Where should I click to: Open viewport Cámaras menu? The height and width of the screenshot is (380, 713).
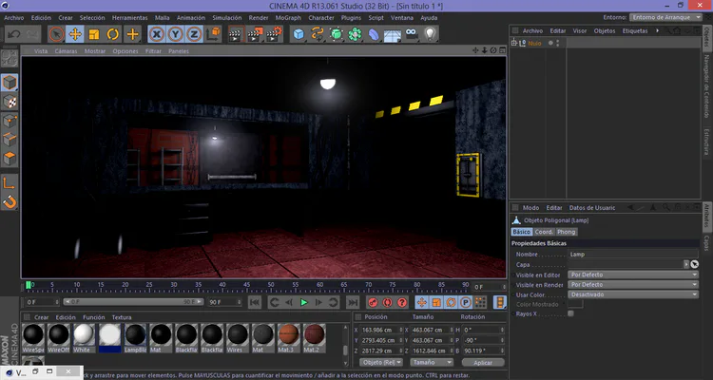point(66,51)
